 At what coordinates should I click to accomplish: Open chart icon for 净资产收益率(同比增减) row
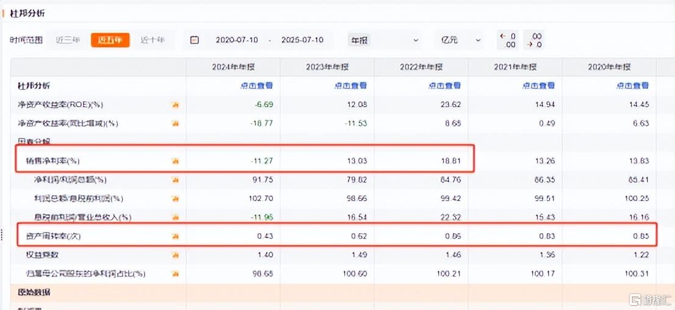[175, 123]
